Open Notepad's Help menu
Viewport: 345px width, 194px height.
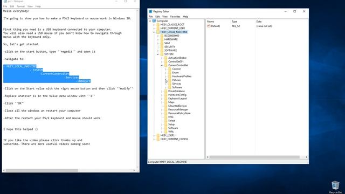[x=38, y=6]
